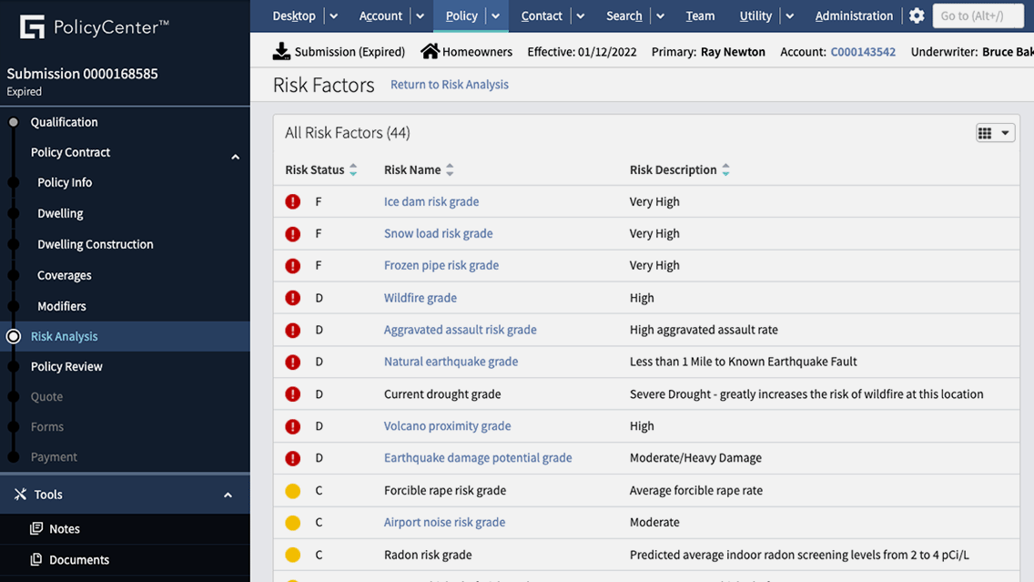
Task: Click the red alert icon beside Wildfire grade
Action: pyautogui.click(x=292, y=297)
